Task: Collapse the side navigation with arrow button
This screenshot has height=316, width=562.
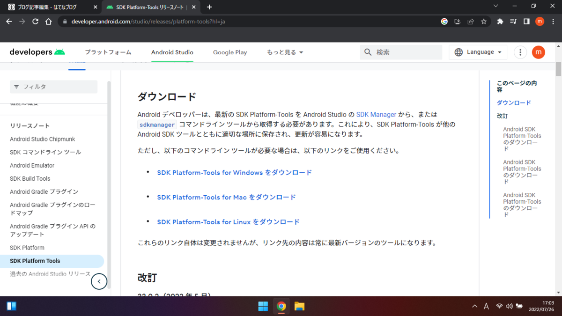Action: pos(99,281)
